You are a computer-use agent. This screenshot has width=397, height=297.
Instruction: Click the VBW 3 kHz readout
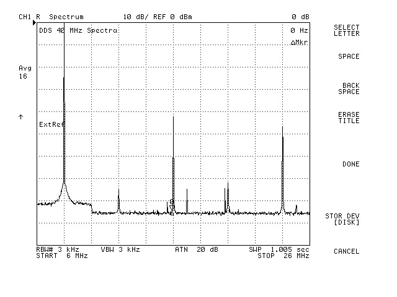120,249
